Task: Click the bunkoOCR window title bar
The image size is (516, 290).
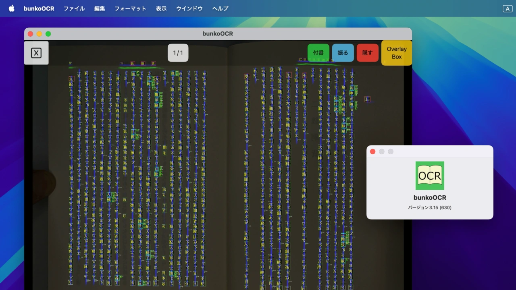Action: (218, 34)
